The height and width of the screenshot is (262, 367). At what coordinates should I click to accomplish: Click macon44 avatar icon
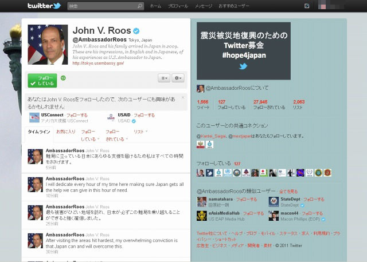click(274, 216)
